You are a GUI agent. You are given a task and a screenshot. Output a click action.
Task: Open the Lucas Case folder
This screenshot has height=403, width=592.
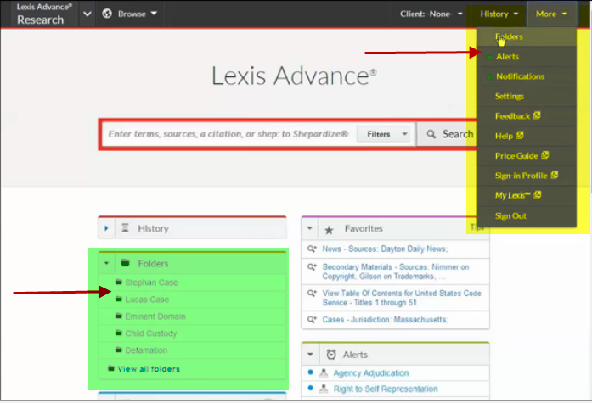click(147, 299)
